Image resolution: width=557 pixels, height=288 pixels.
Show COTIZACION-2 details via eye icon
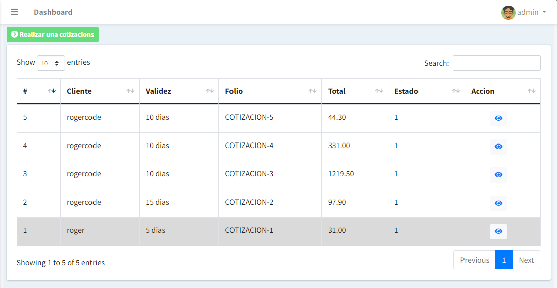[498, 203]
